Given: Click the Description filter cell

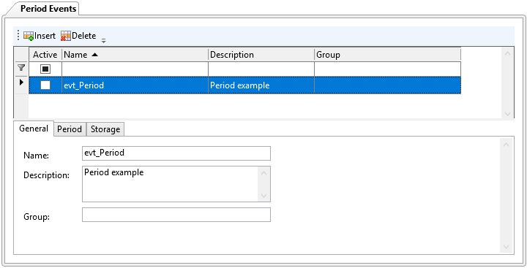Looking at the screenshot, I should [261, 69].
